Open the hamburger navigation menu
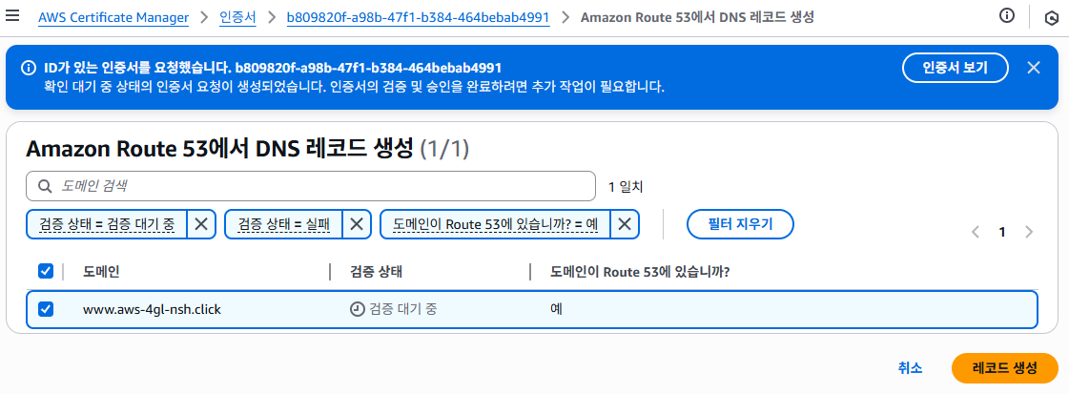This screenshot has height=394, width=1069. pyautogui.click(x=12, y=15)
